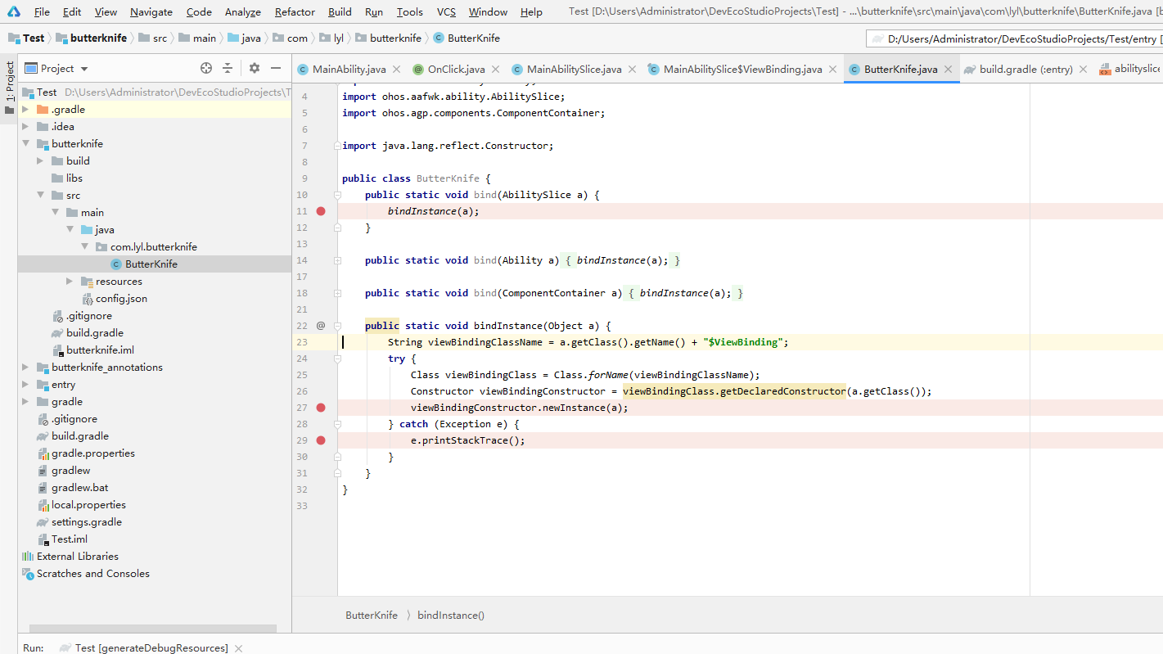The image size is (1163, 654).
Task: Click the config.json file icon
Action: click(x=88, y=299)
